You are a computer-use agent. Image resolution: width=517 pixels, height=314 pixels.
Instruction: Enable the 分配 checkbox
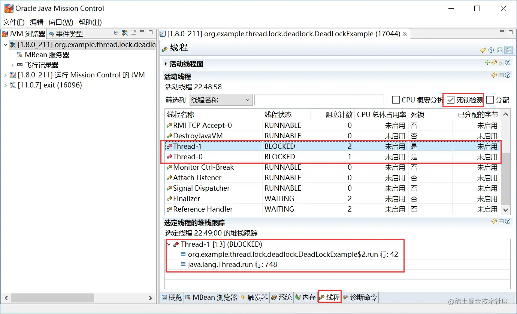click(x=490, y=100)
